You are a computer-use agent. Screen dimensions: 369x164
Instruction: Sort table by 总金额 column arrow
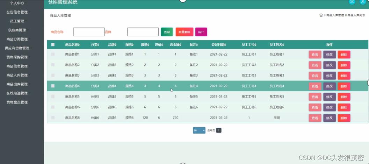181,45
